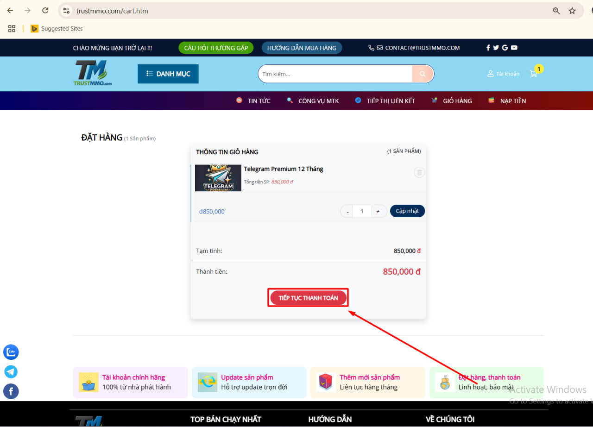This screenshot has width=593, height=427.
Task: Click the search magnifier button
Action: click(x=423, y=74)
